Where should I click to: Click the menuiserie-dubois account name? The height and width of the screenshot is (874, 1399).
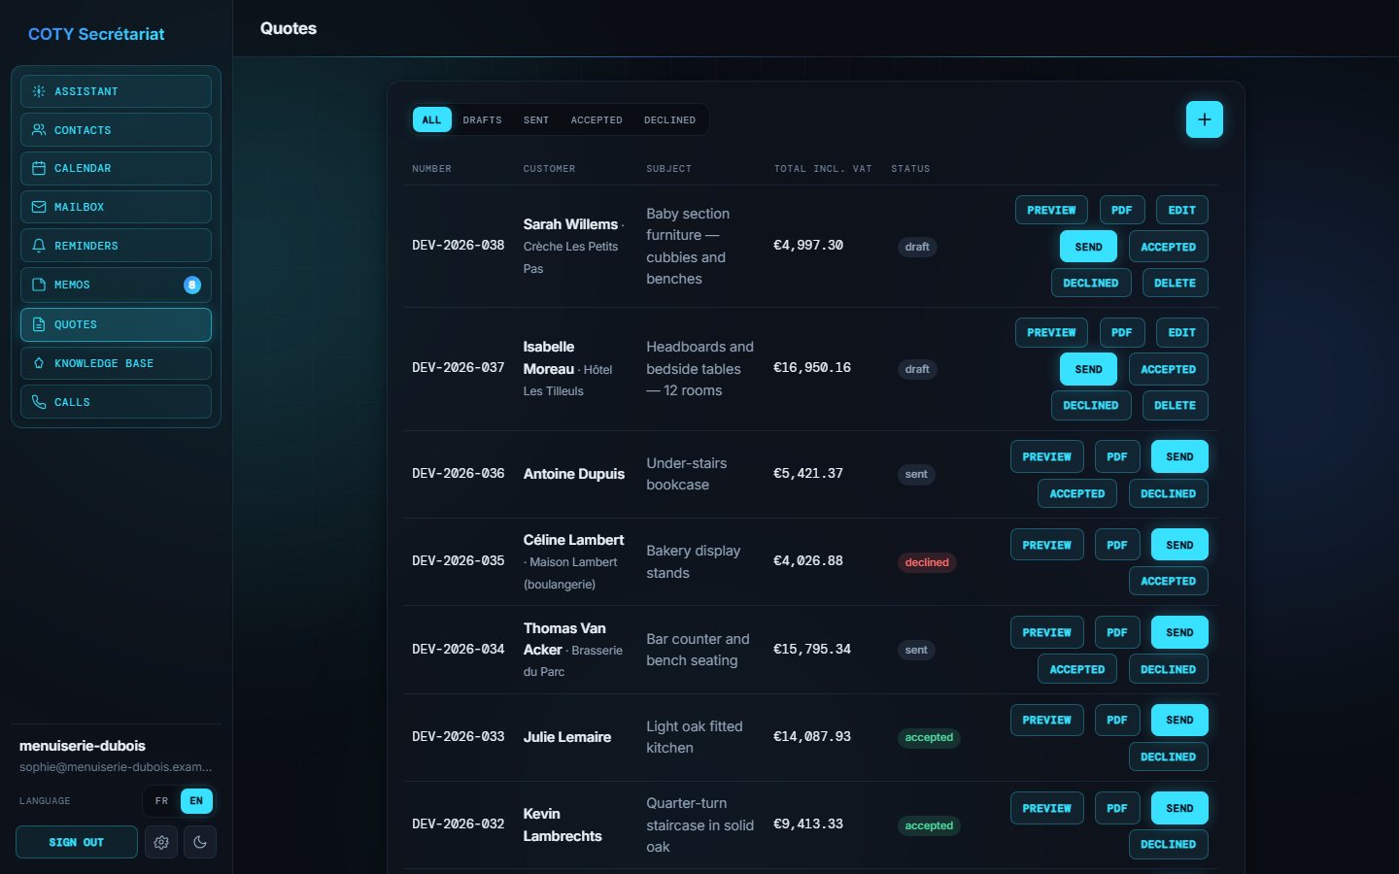point(83,746)
